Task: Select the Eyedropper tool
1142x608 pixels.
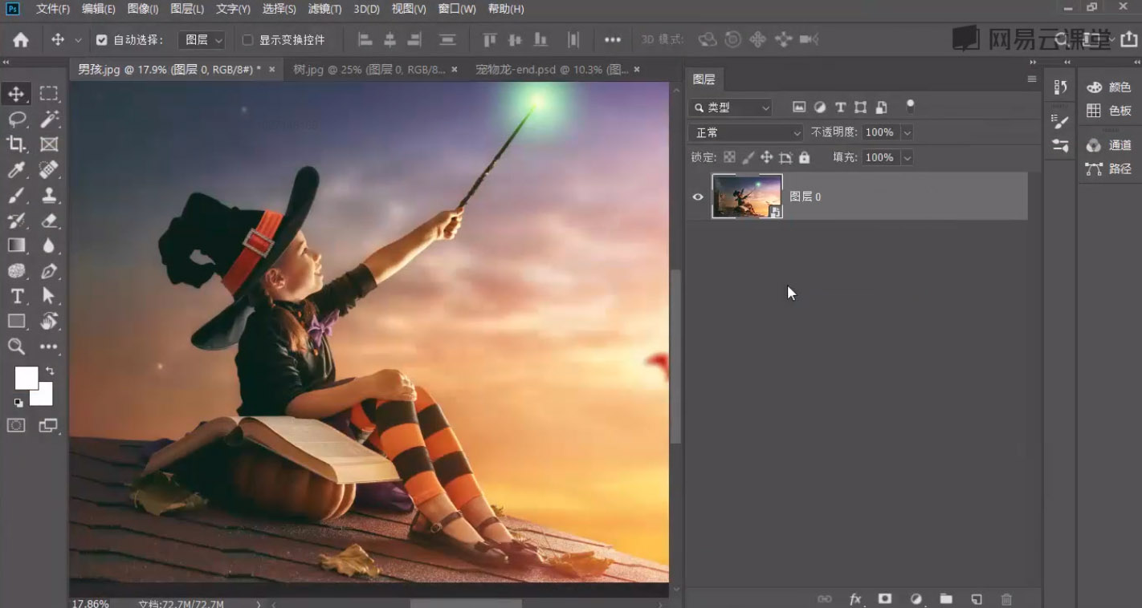Action: click(x=16, y=169)
